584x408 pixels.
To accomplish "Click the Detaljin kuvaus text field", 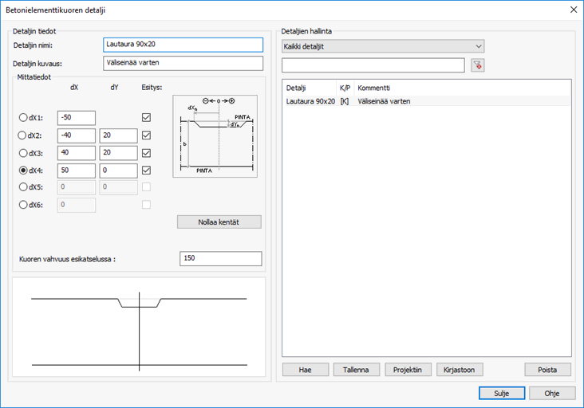I will pos(183,63).
